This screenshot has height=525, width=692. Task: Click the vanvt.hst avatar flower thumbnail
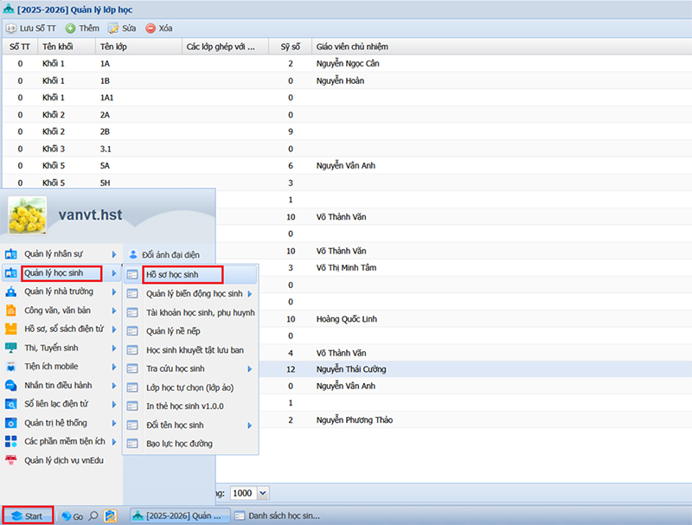pyautogui.click(x=28, y=214)
